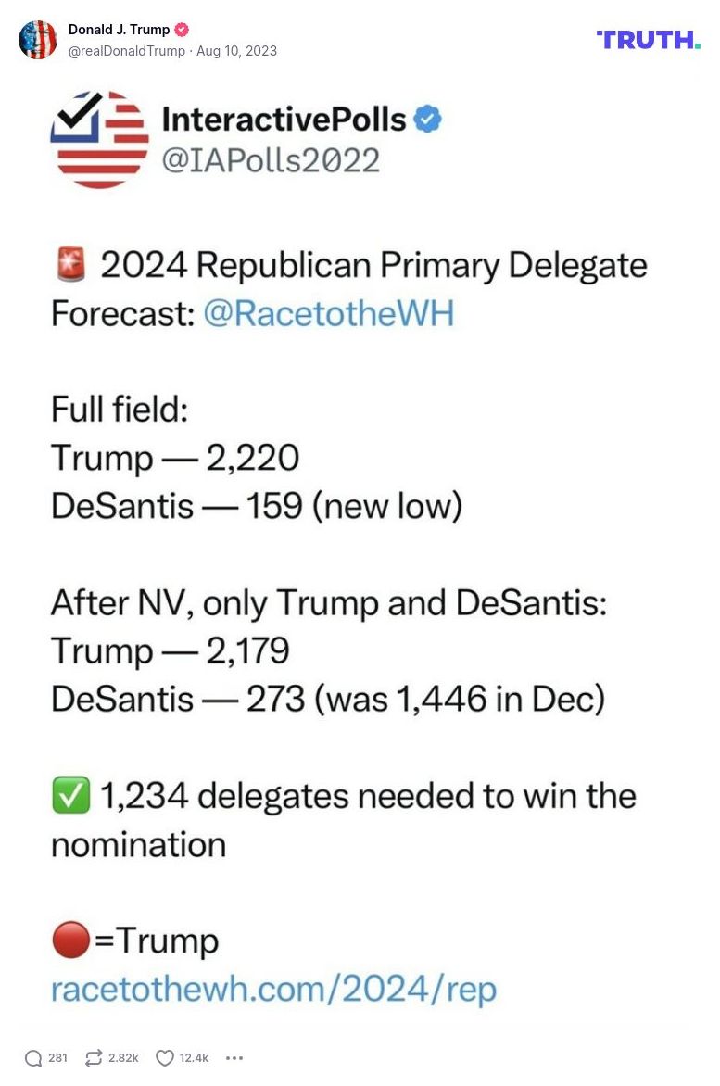Click Donald J. Trump's profile avatar
The width and height of the screenshot is (720, 1086).
click(39, 40)
